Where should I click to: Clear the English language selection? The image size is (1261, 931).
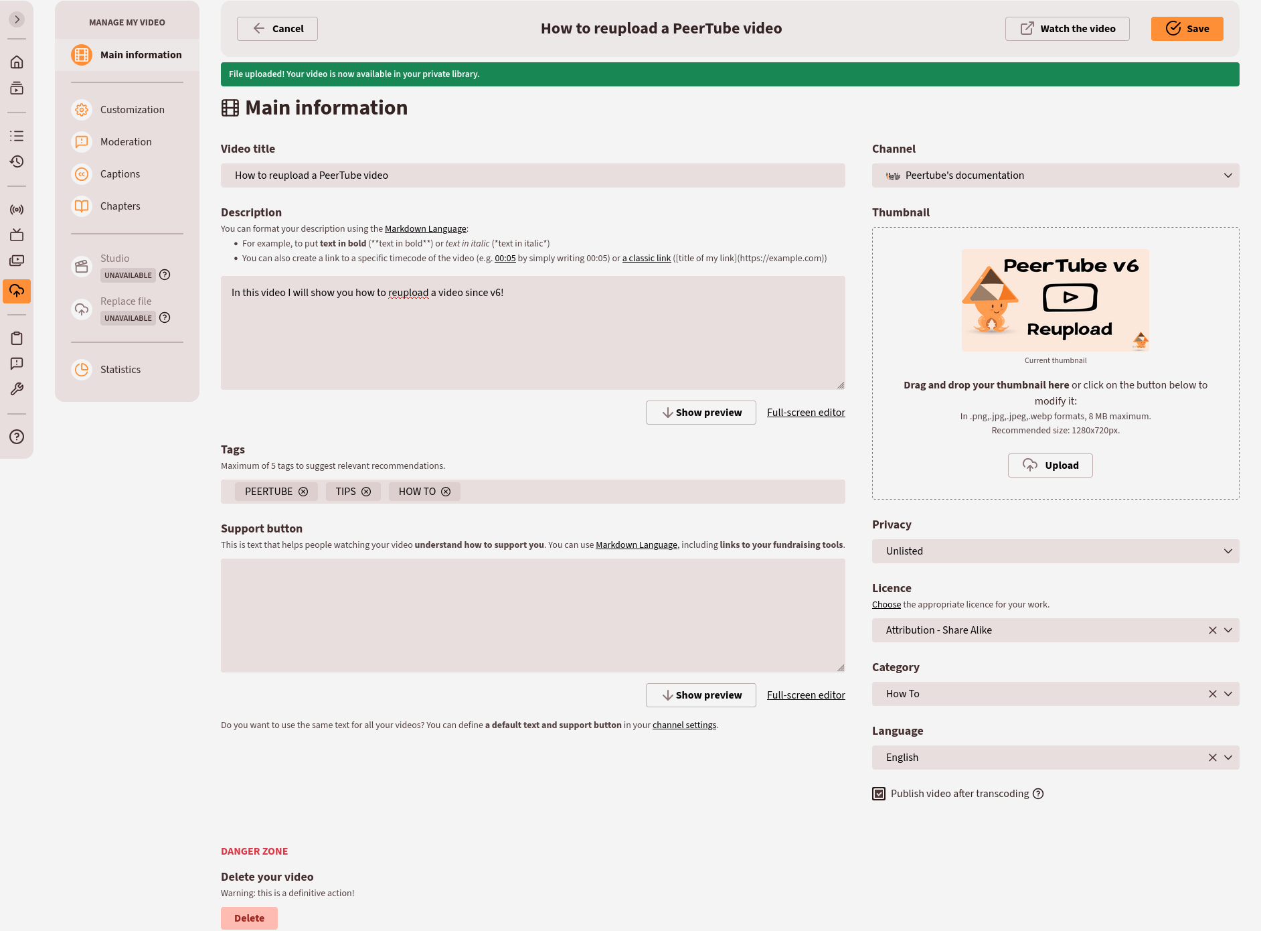click(x=1212, y=758)
